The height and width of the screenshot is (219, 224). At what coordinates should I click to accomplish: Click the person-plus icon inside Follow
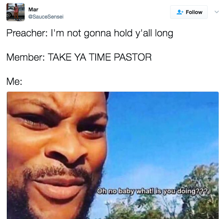point(180,12)
